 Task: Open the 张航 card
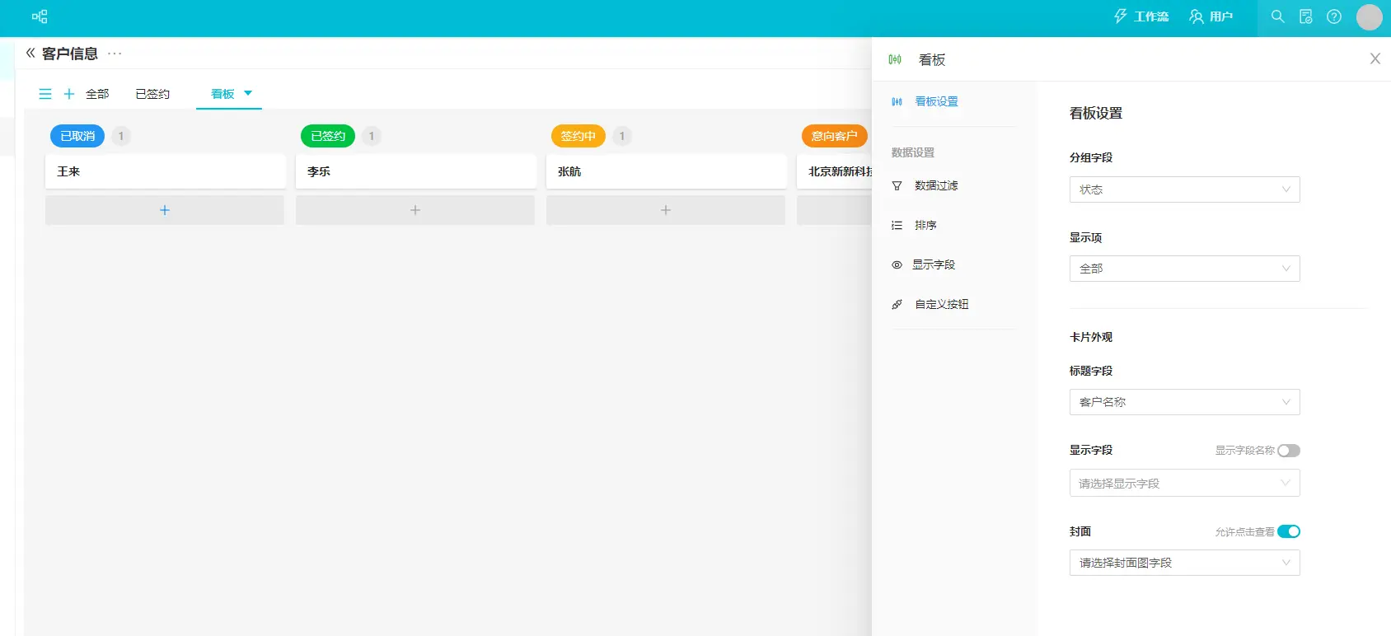tap(667, 171)
